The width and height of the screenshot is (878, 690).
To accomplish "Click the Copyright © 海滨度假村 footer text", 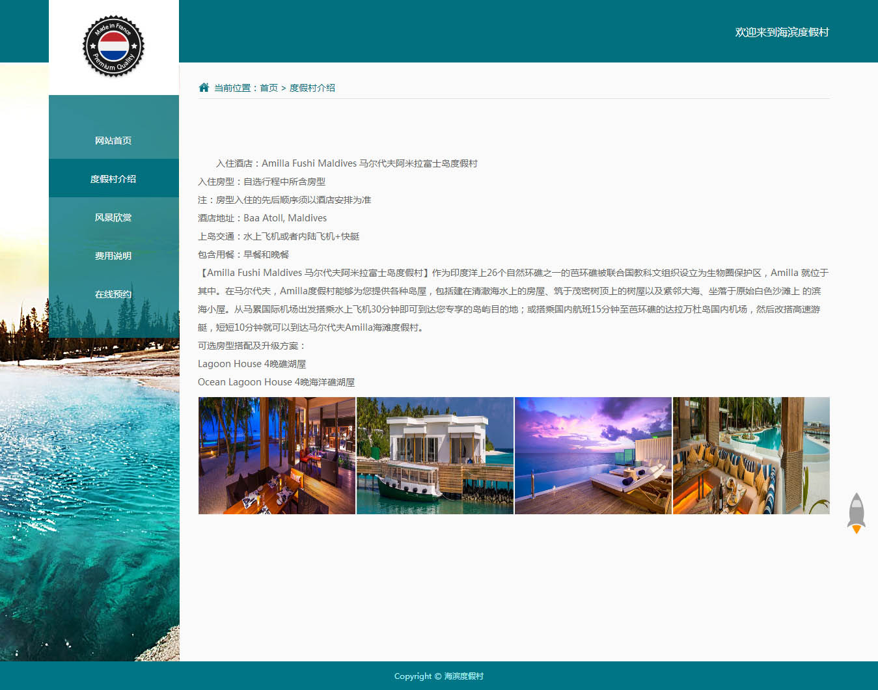I will click(439, 676).
